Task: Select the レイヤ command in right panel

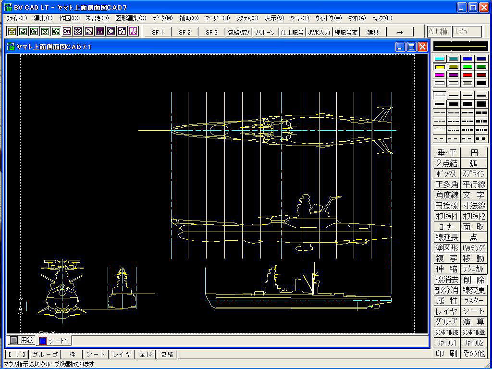Action: pyautogui.click(x=447, y=311)
